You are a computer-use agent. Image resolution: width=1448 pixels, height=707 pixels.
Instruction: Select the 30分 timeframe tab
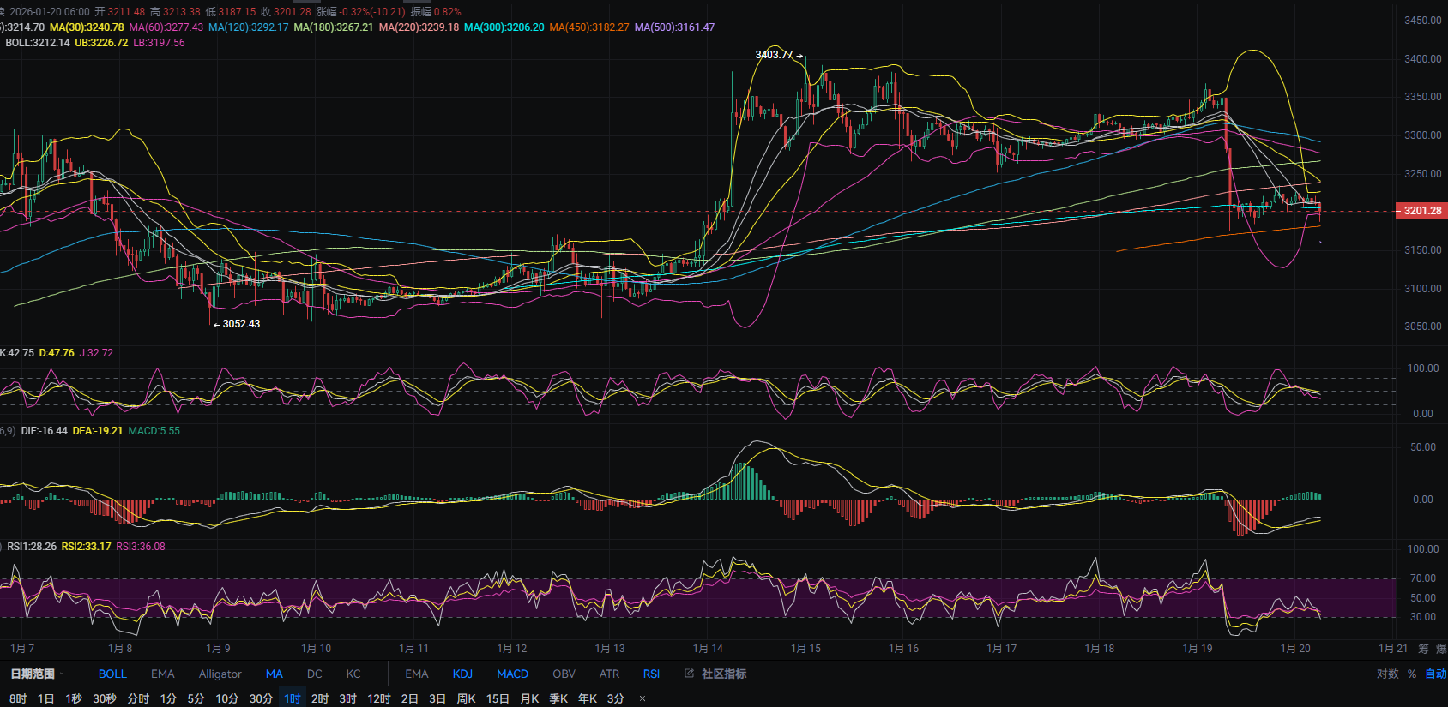click(x=261, y=698)
